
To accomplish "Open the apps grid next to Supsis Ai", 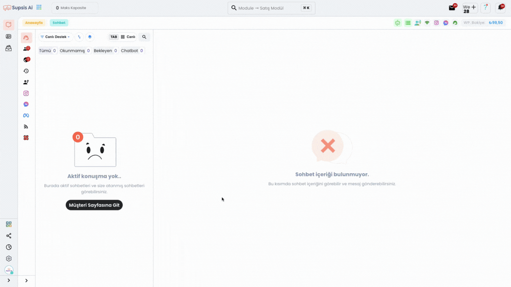I will tap(39, 7).
